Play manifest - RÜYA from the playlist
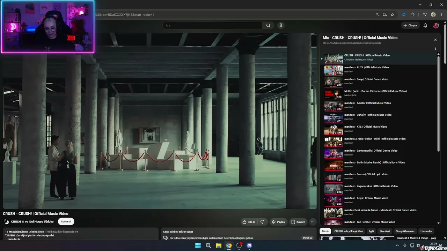 [x=378, y=70]
